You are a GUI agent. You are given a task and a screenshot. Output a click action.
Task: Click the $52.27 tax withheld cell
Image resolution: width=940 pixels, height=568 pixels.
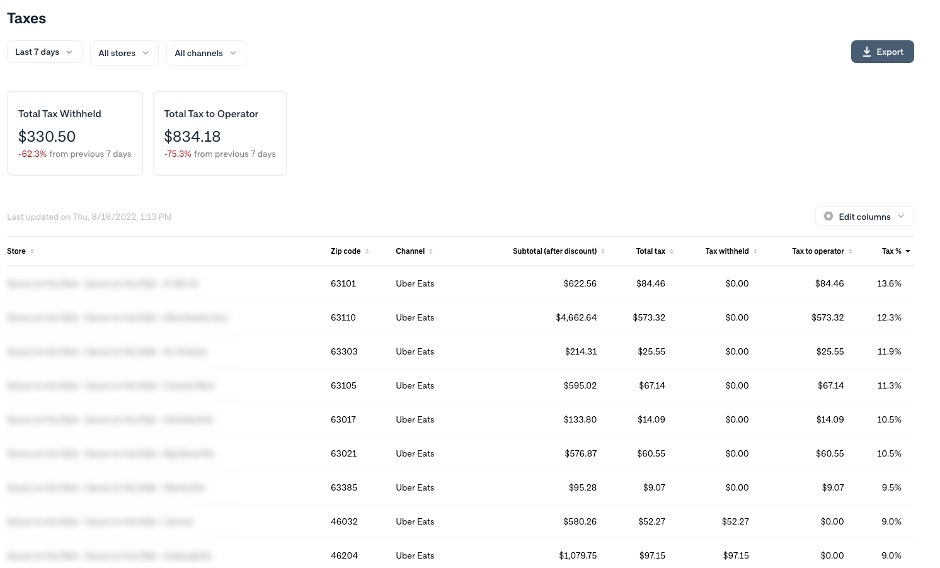click(735, 521)
